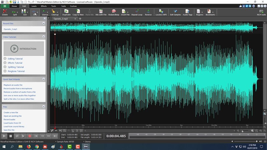Collapse the Video Tutorials panel
Viewport: 267px width, 150px height.
(44, 37)
